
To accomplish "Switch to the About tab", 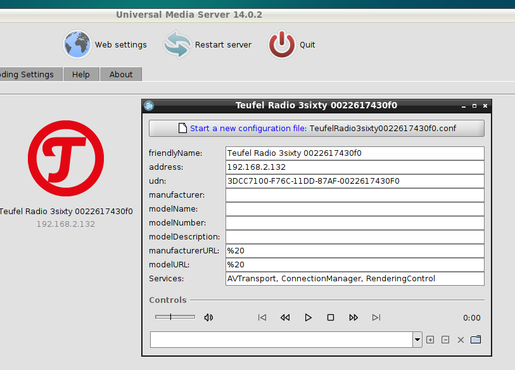I will coord(121,75).
